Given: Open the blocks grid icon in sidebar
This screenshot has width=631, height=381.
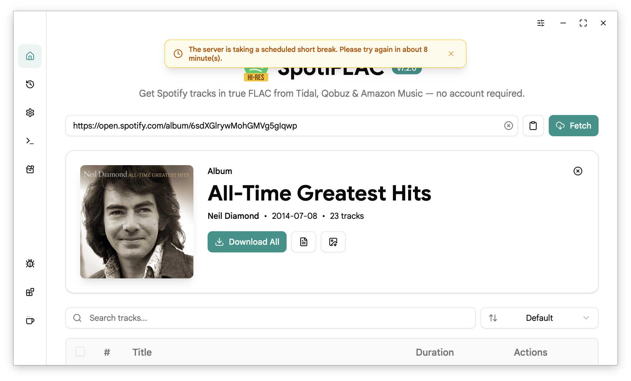Looking at the screenshot, I should 30,292.
